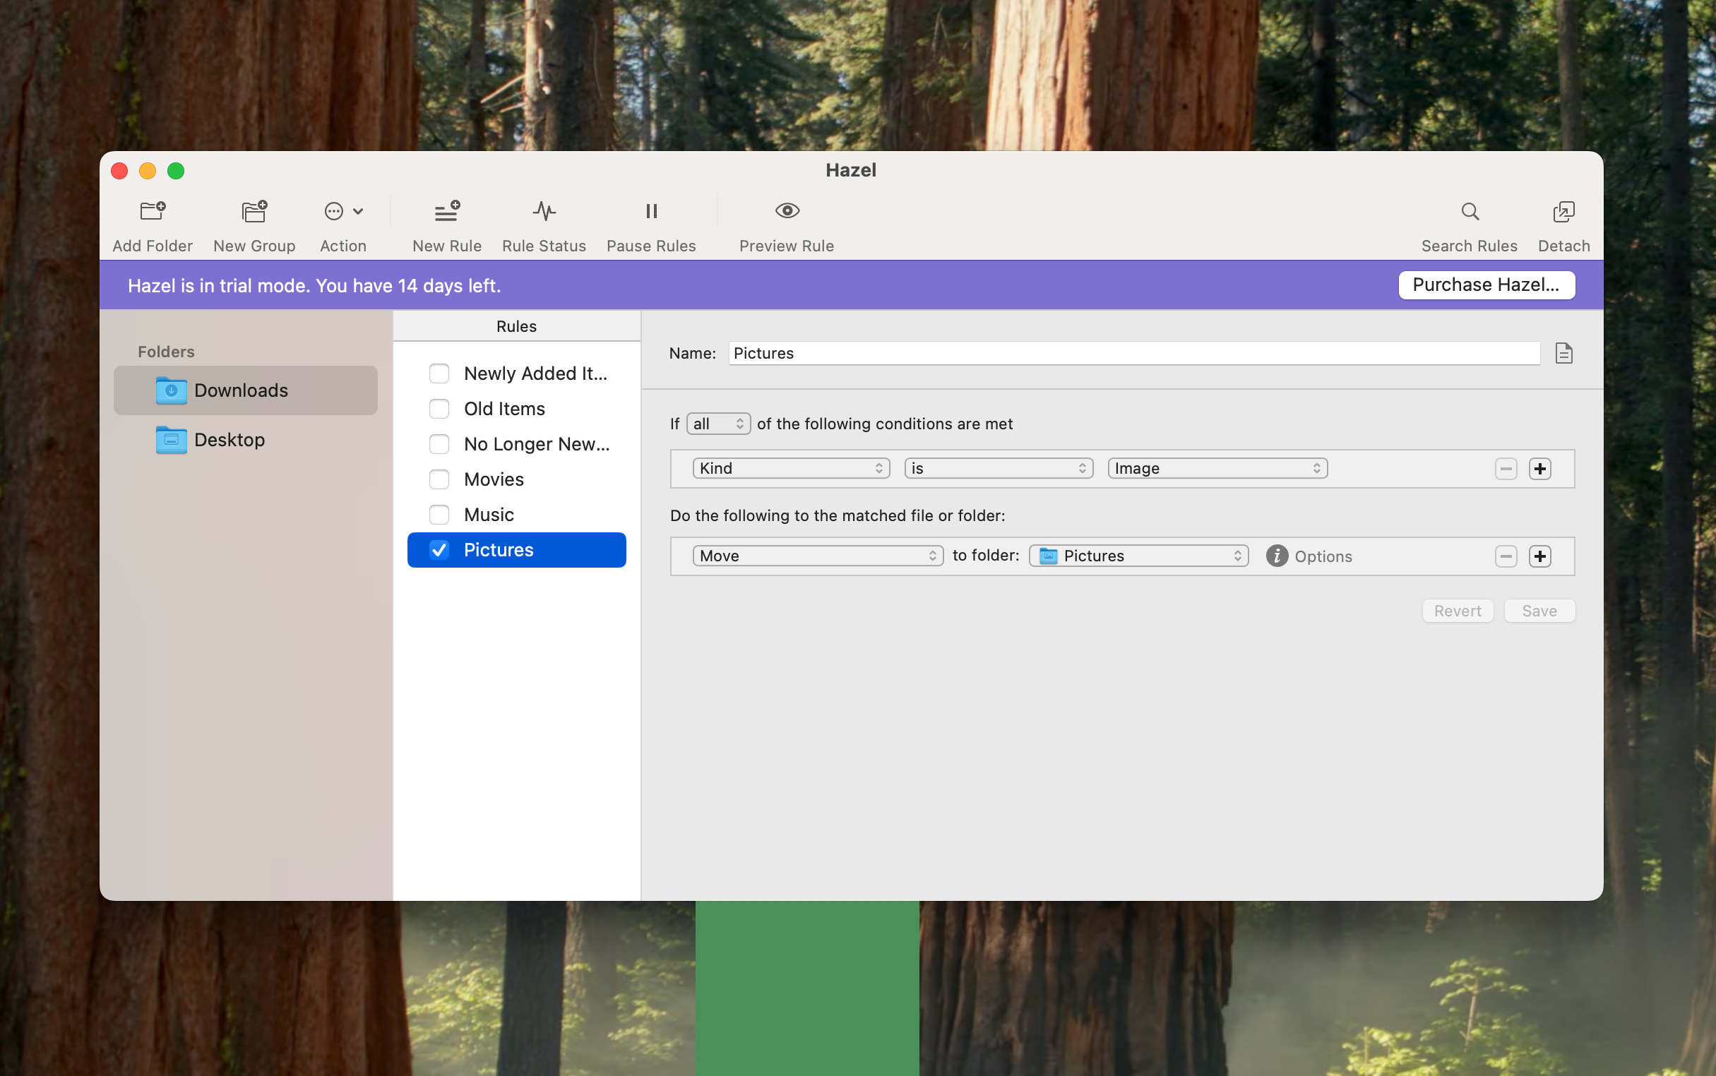1716x1076 pixels.
Task: Select the Movies rule row
Action: coord(517,479)
